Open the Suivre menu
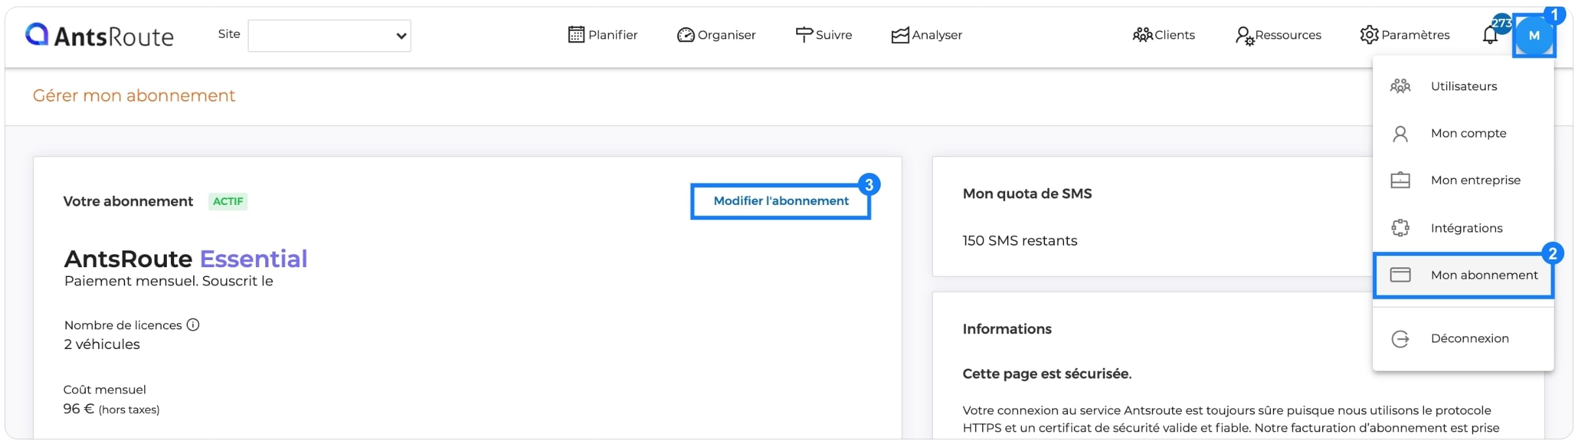Image resolution: width=1578 pixels, height=444 pixels. 824,35
